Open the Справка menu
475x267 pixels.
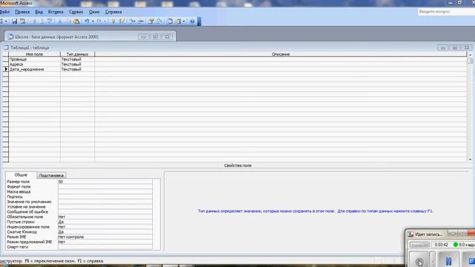coord(114,12)
